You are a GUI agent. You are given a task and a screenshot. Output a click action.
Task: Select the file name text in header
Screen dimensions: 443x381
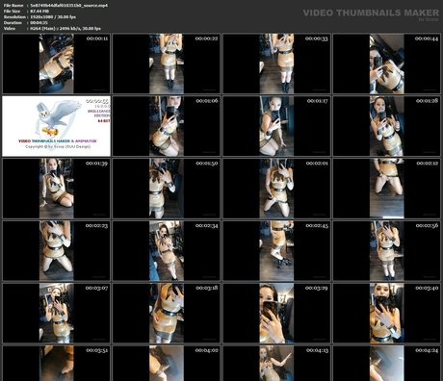point(69,6)
